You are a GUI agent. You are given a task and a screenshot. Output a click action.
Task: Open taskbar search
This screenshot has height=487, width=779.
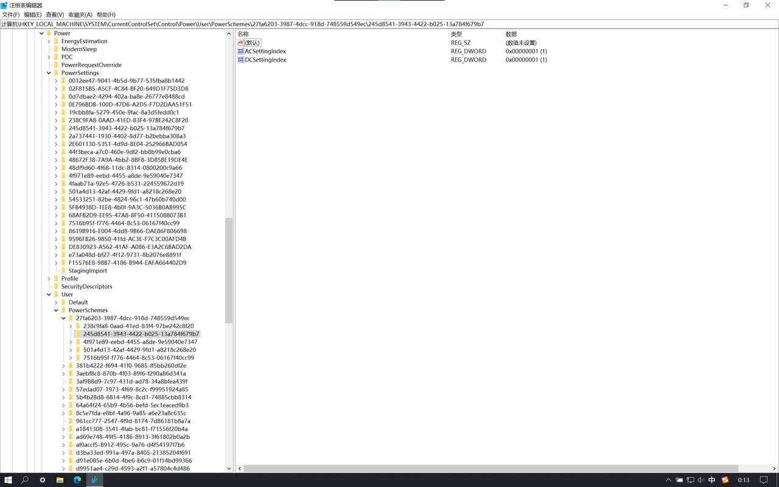pyautogui.click(x=25, y=480)
